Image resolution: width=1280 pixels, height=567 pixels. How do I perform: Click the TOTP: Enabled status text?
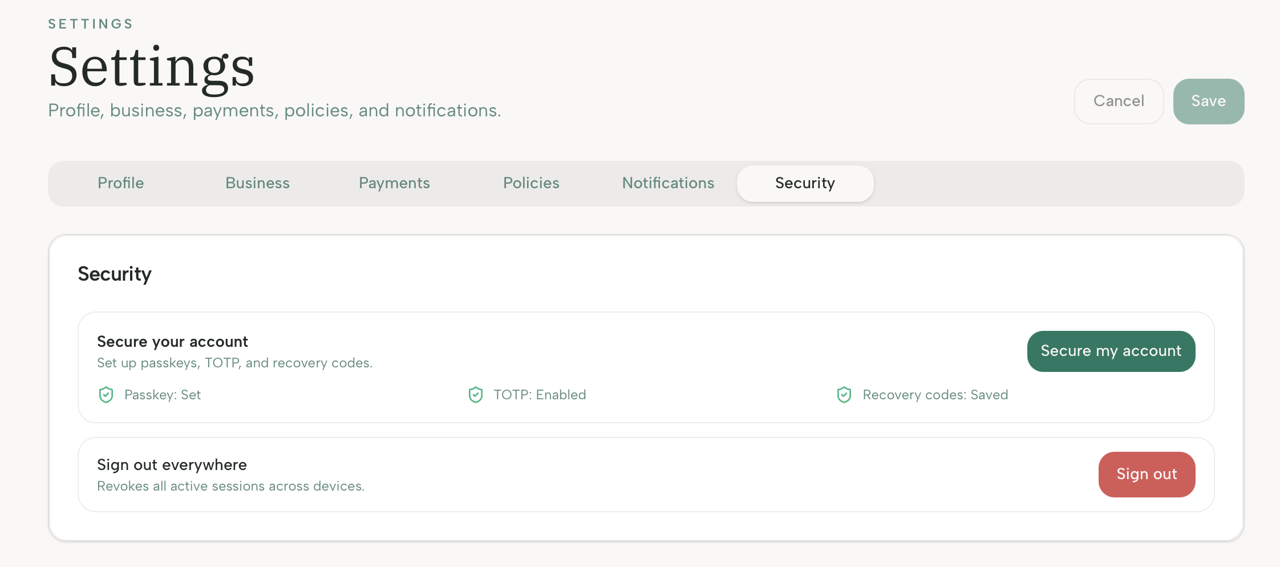(x=539, y=394)
